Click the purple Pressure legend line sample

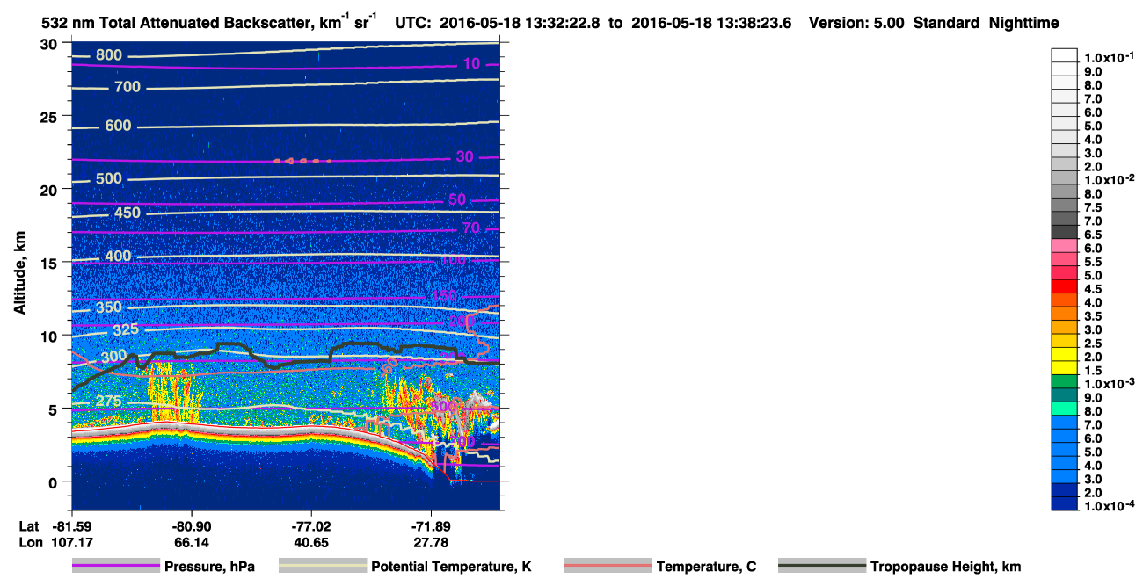(x=116, y=566)
